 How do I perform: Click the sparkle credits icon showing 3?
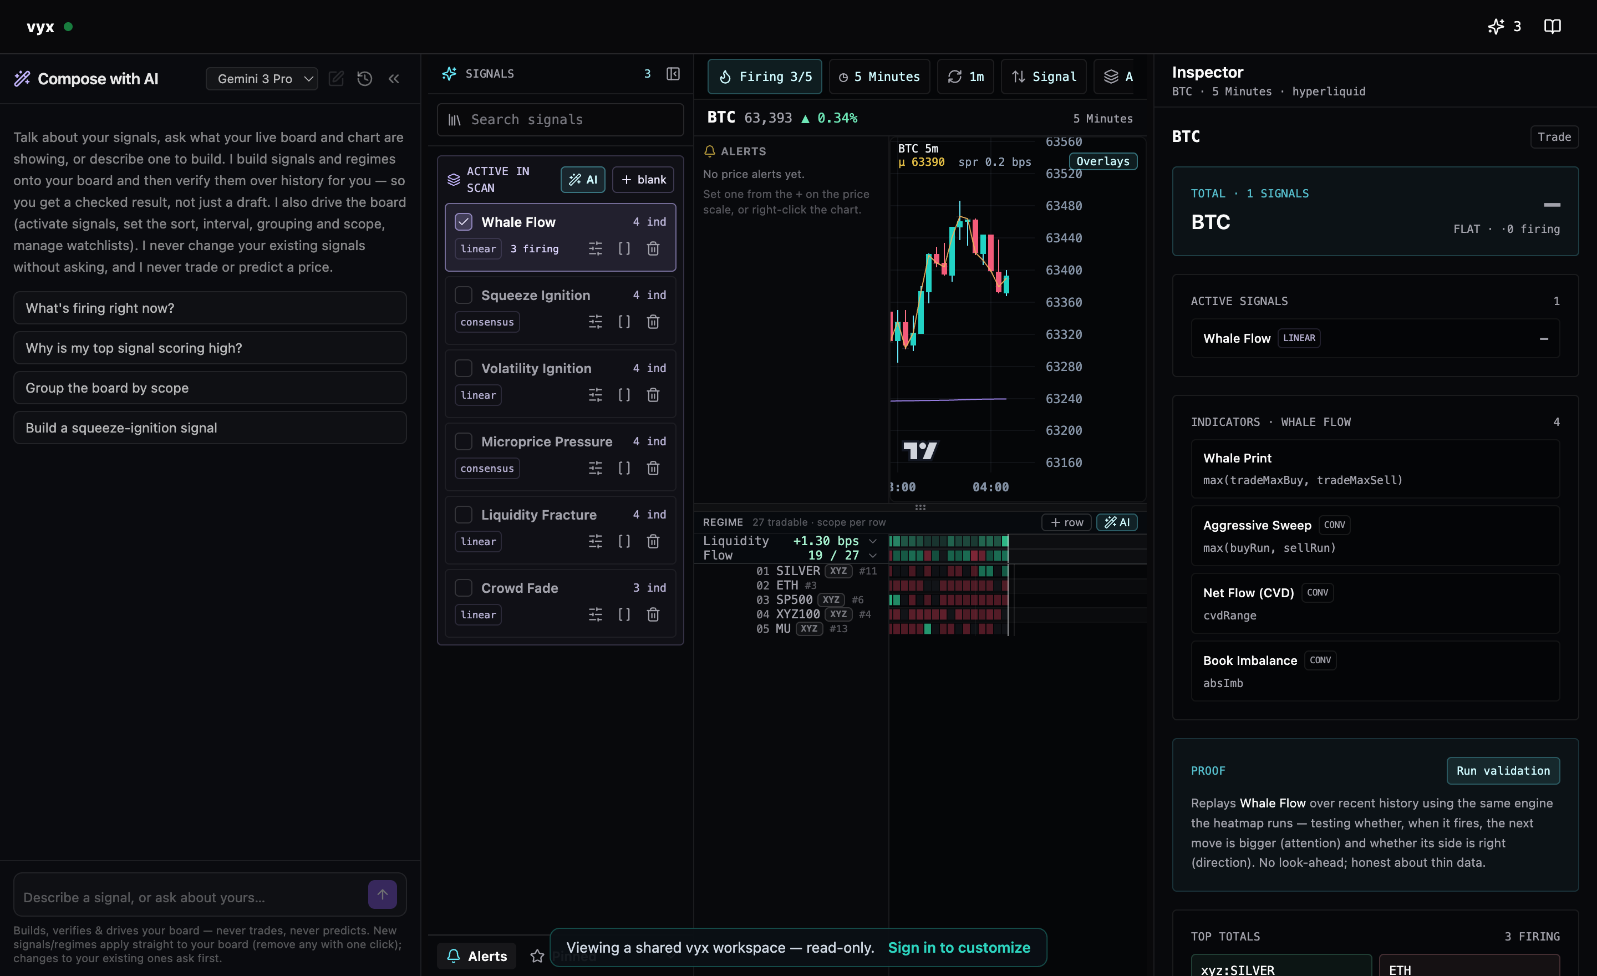1504,27
